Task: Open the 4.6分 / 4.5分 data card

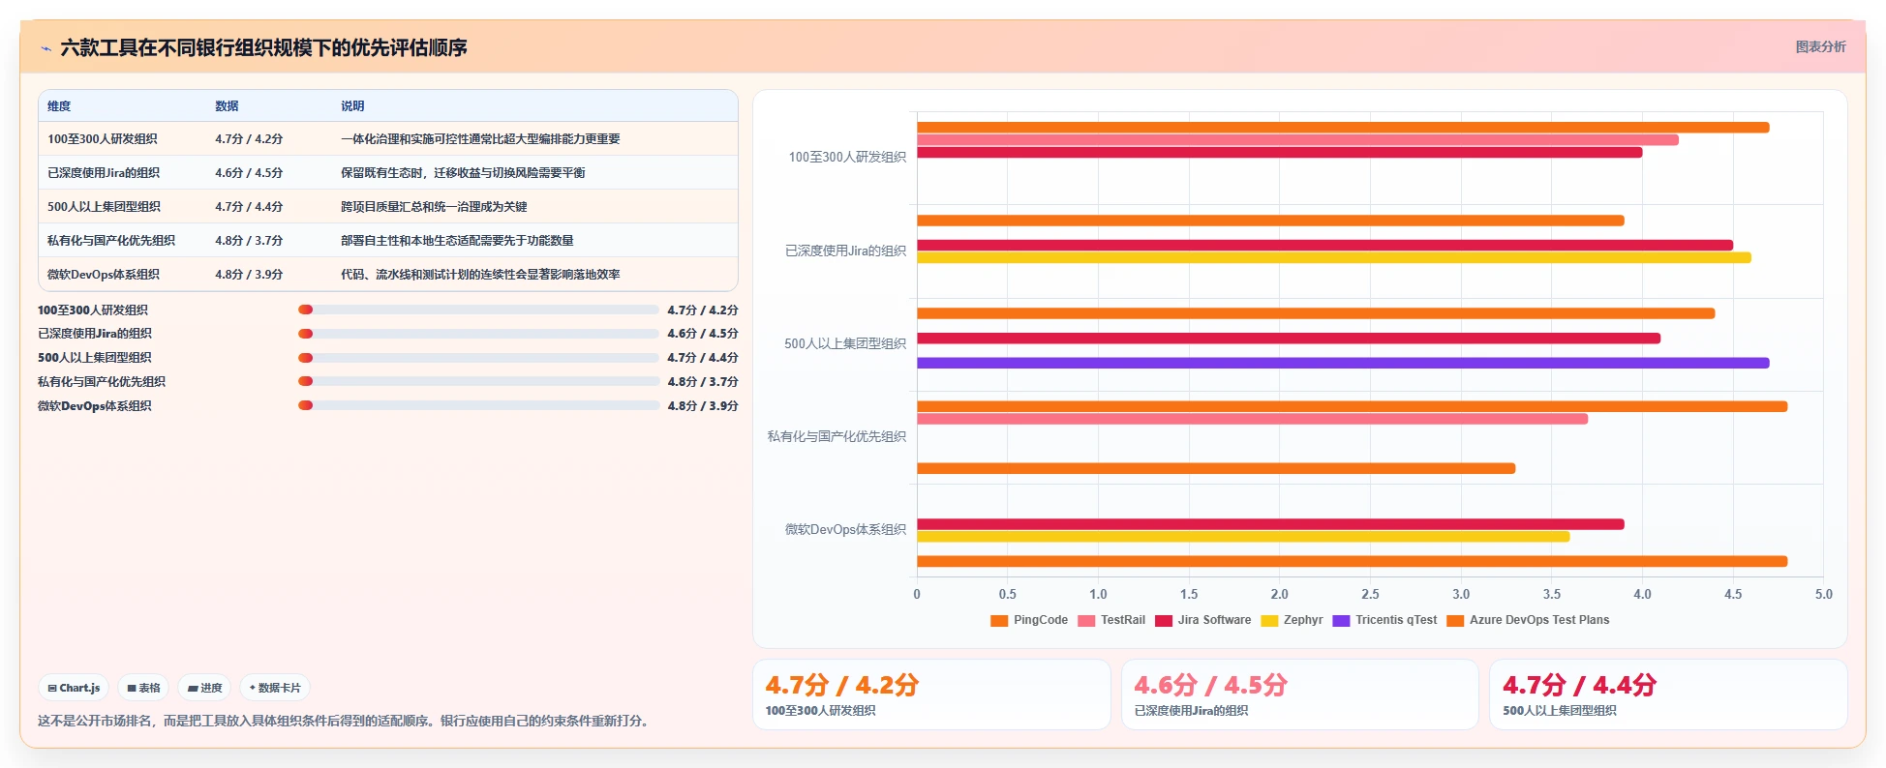Action: pyautogui.click(x=1300, y=694)
